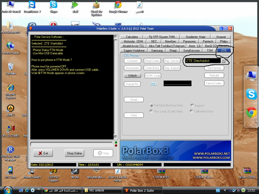Screen dimensions: 259x194
Task: Select Calibration Data radio option
Action: tap(191, 111)
